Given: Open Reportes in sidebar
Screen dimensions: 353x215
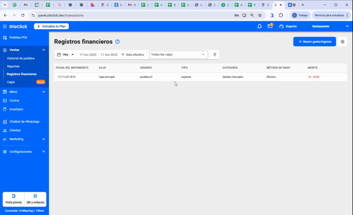Looking at the screenshot, I should pos(13,66).
